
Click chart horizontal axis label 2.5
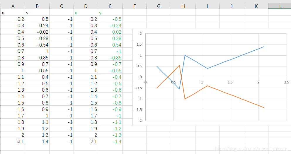click(287, 82)
